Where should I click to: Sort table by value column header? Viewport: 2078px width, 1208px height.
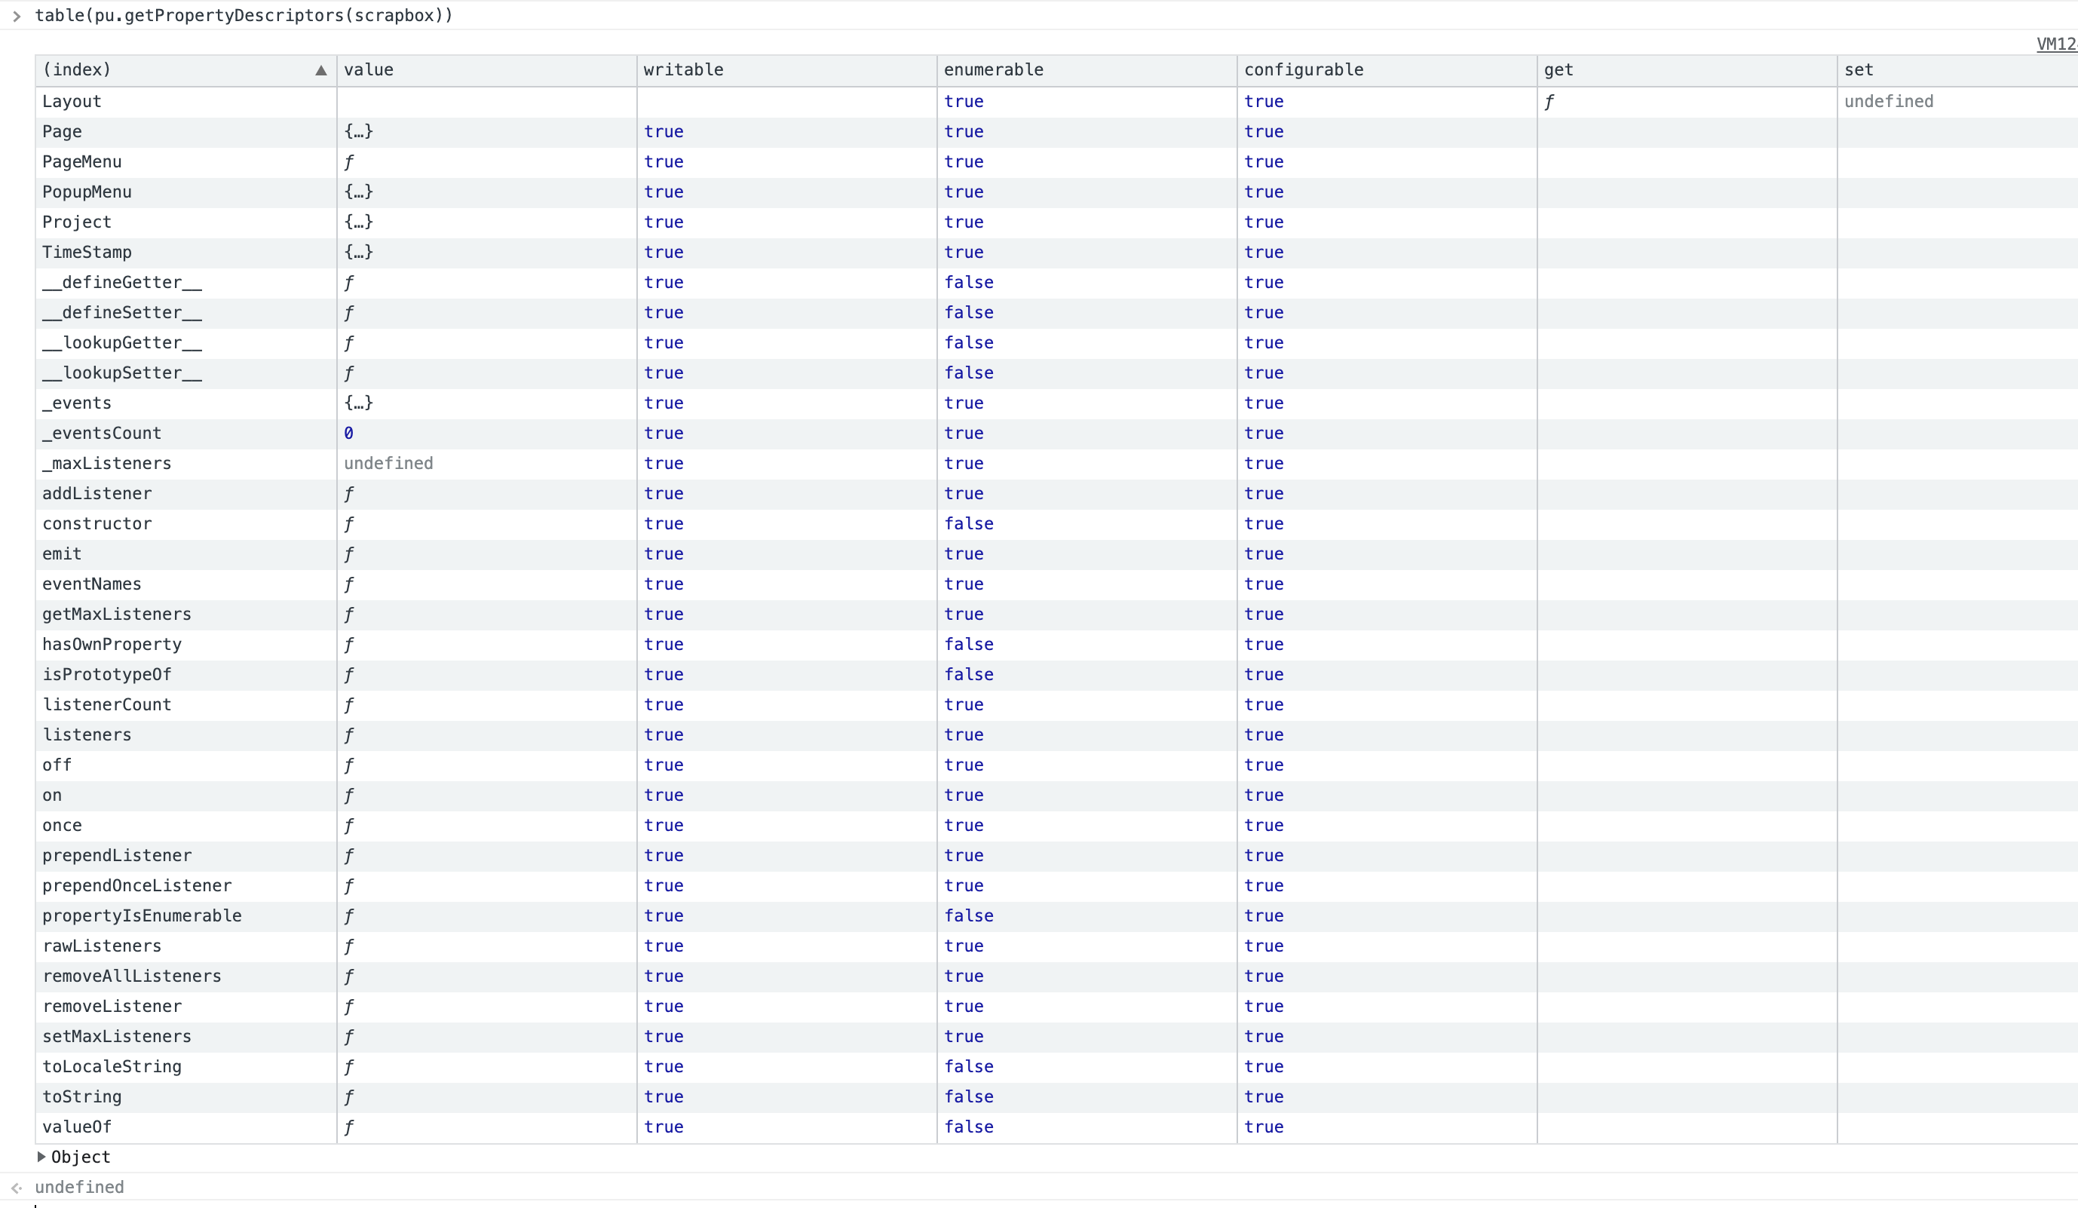(368, 70)
